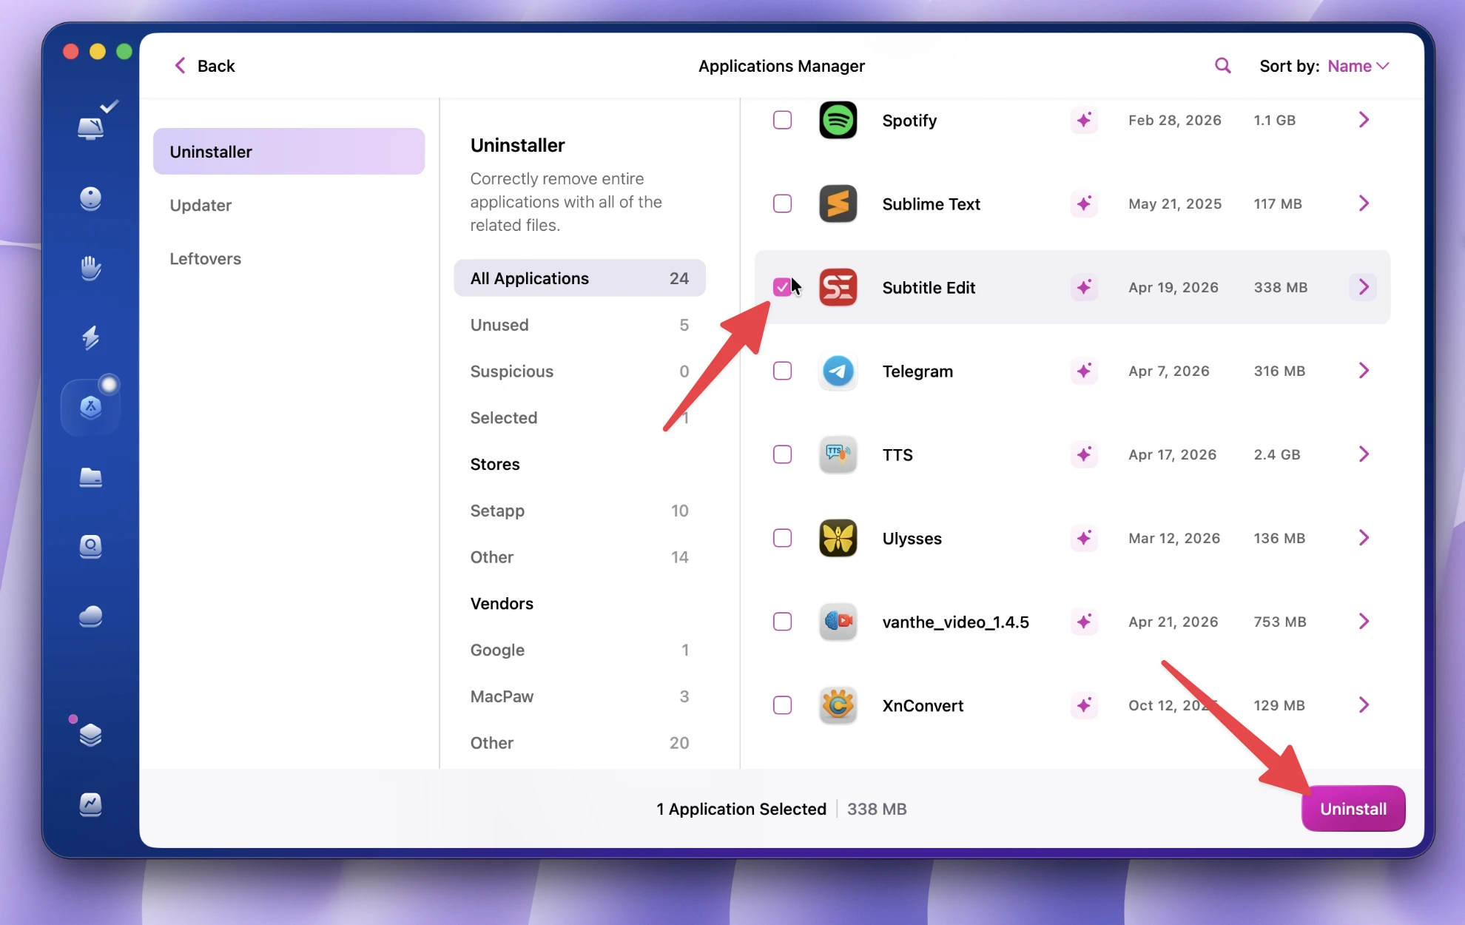The width and height of the screenshot is (1465, 925).
Task: Click the XnConvert app icon
Action: pos(838,705)
